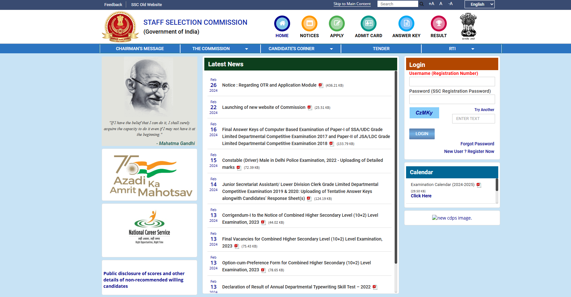Open PDF icon for OTR notice

click(x=321, y=85)
